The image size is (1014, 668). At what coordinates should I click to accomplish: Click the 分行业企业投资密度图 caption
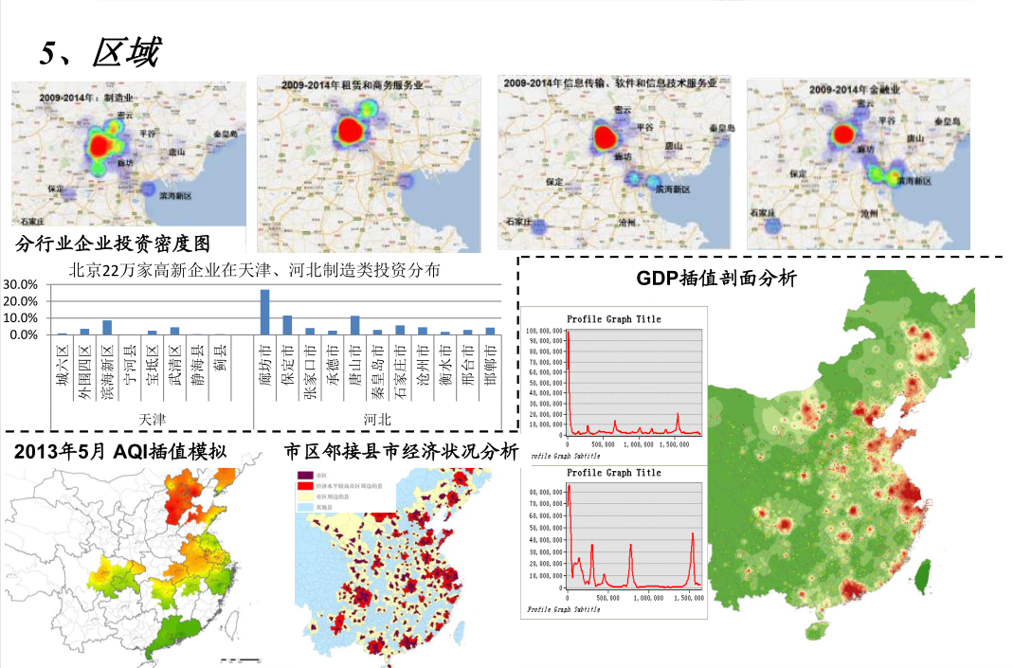pos(113,243)
